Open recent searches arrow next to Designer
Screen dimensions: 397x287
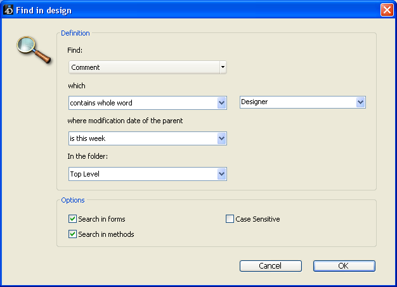pyautogui.click(x=360, y=102)
